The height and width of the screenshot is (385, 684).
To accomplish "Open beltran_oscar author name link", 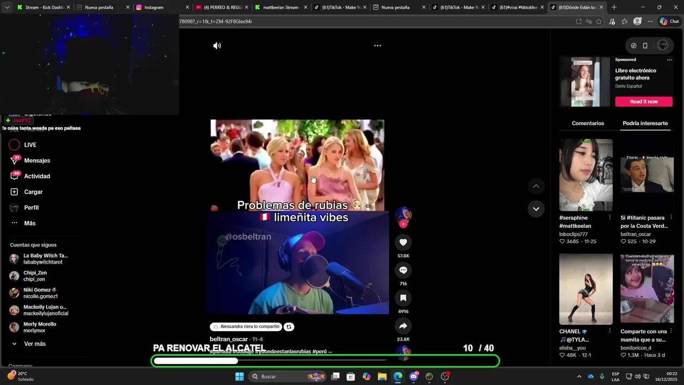I will coord(229,339).
